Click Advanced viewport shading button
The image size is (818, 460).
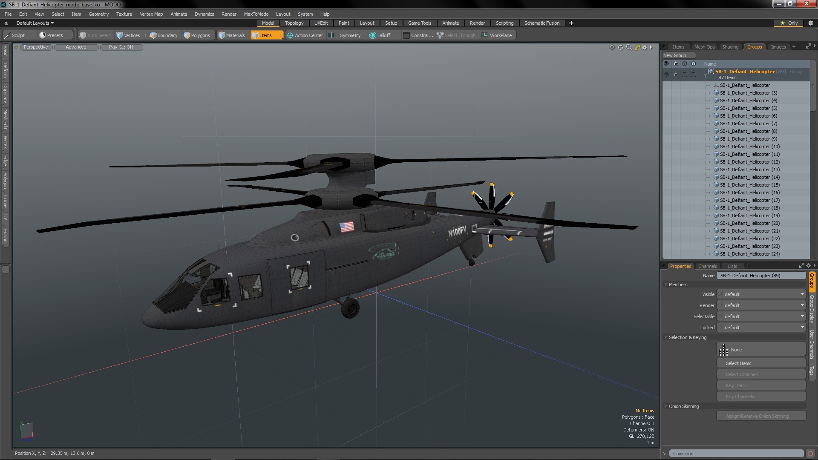coord(76,47)
